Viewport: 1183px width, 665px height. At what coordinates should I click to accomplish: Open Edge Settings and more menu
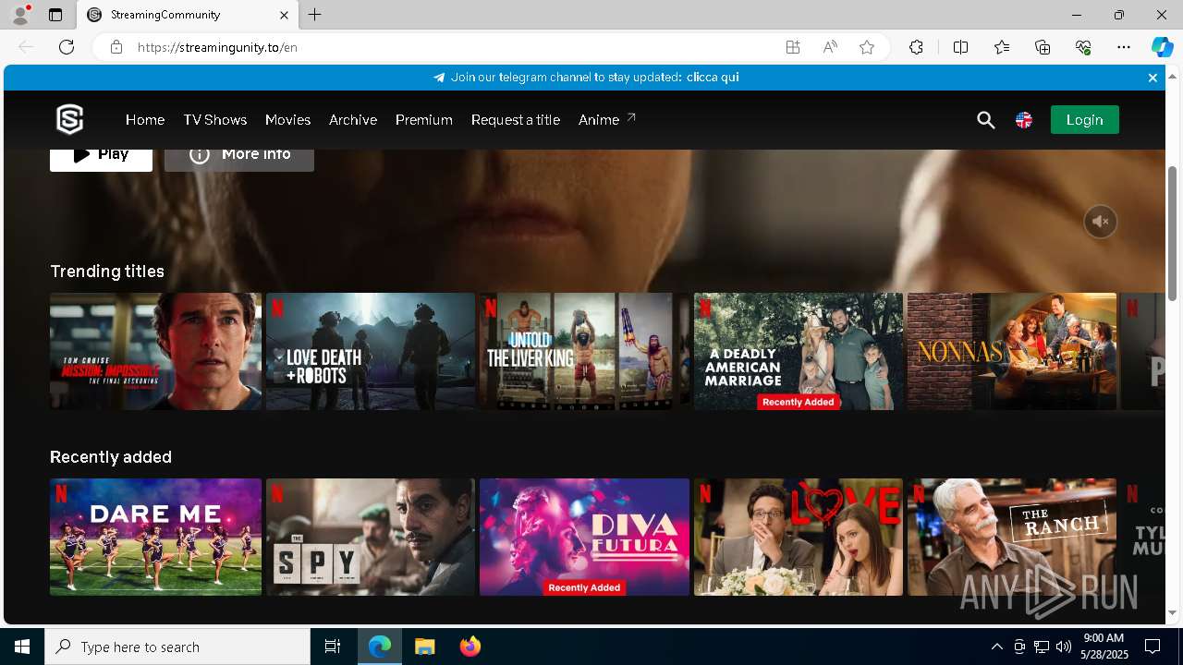(x=1124, y=47)
